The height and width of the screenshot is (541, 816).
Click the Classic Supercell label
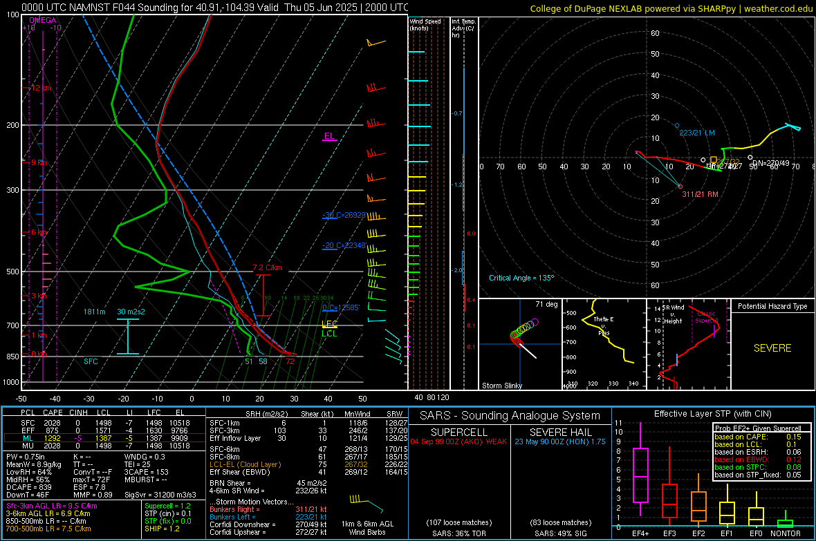[706, 317]
